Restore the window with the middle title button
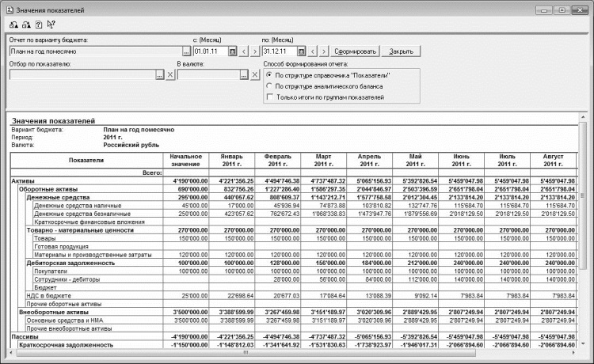The image size is (594, 364). click(562, 10)
